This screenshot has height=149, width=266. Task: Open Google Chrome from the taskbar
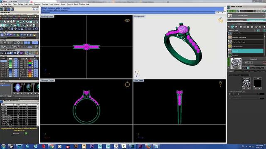52,146
